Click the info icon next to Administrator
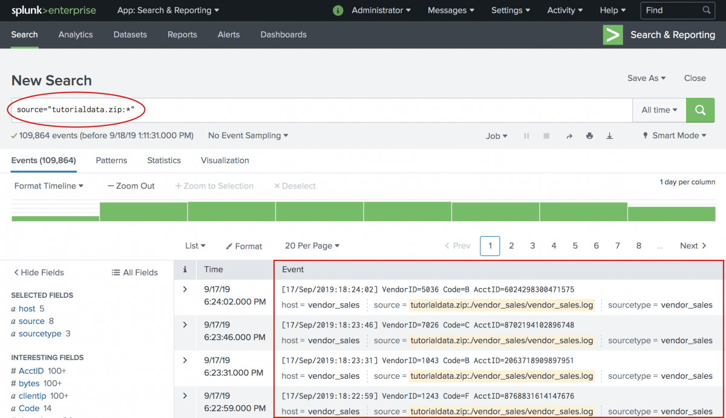The height and width of the screenshot is (418, 726). [x=337, y=10]
